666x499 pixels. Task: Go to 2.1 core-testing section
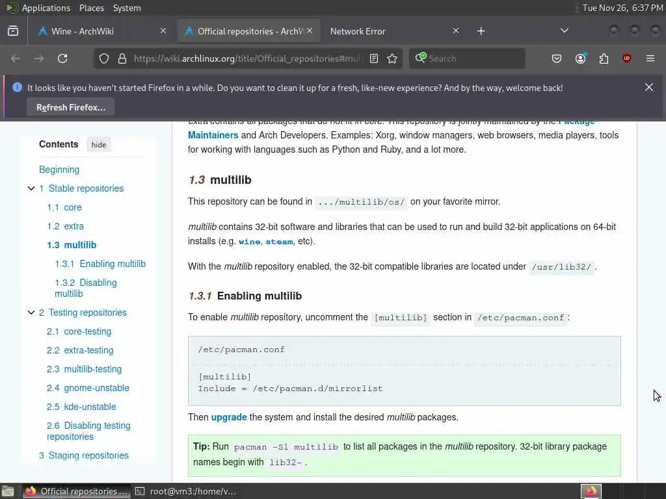click(x=79, y=331)
